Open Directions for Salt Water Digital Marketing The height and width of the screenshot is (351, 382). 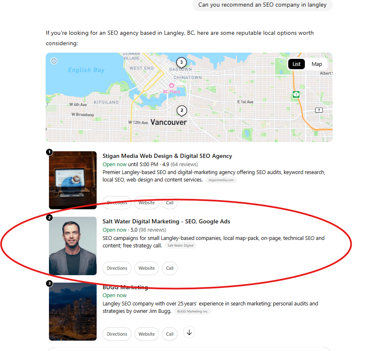[x=117, y=268]
